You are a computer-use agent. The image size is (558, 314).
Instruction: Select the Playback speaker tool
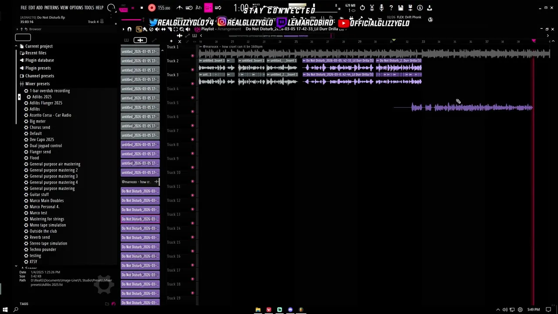point(188,29)
